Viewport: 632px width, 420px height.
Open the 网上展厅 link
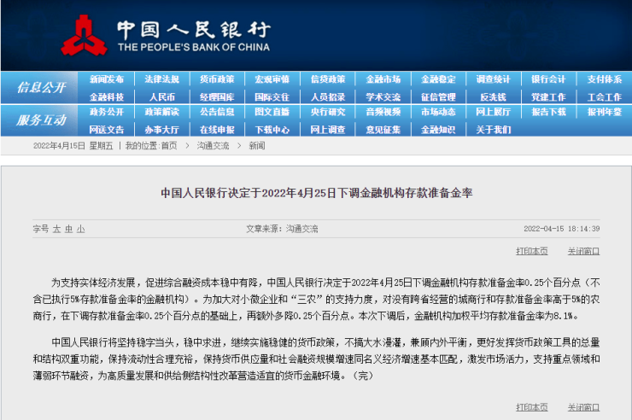point(493,112)
